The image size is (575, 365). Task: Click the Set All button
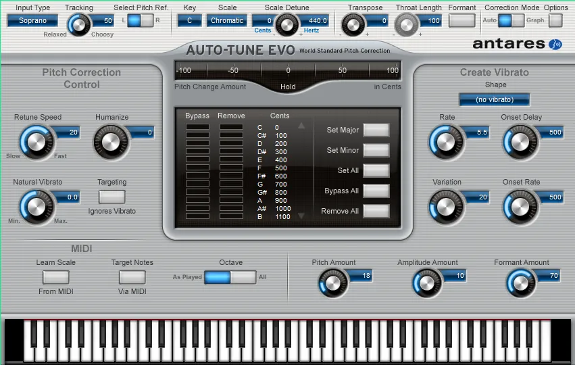376,170
